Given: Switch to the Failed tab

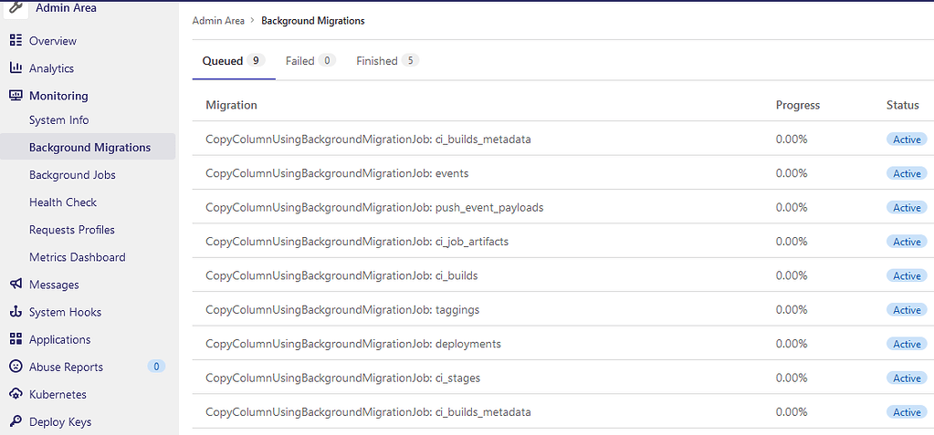Looking at the screenshot, I should 310,61.
